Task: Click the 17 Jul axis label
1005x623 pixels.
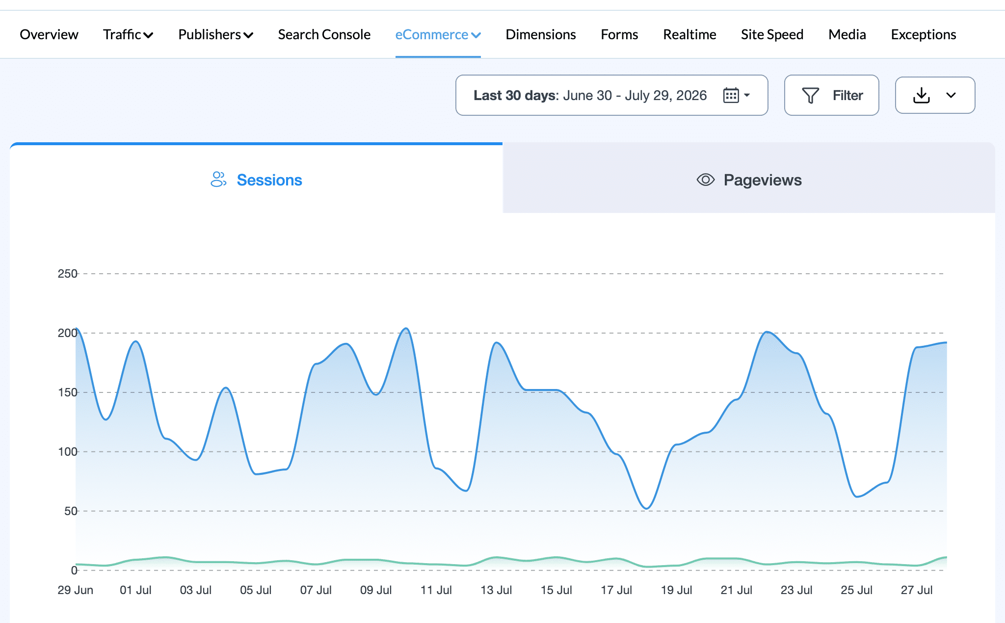Action: pyautogui.click(x=616, y=590)
